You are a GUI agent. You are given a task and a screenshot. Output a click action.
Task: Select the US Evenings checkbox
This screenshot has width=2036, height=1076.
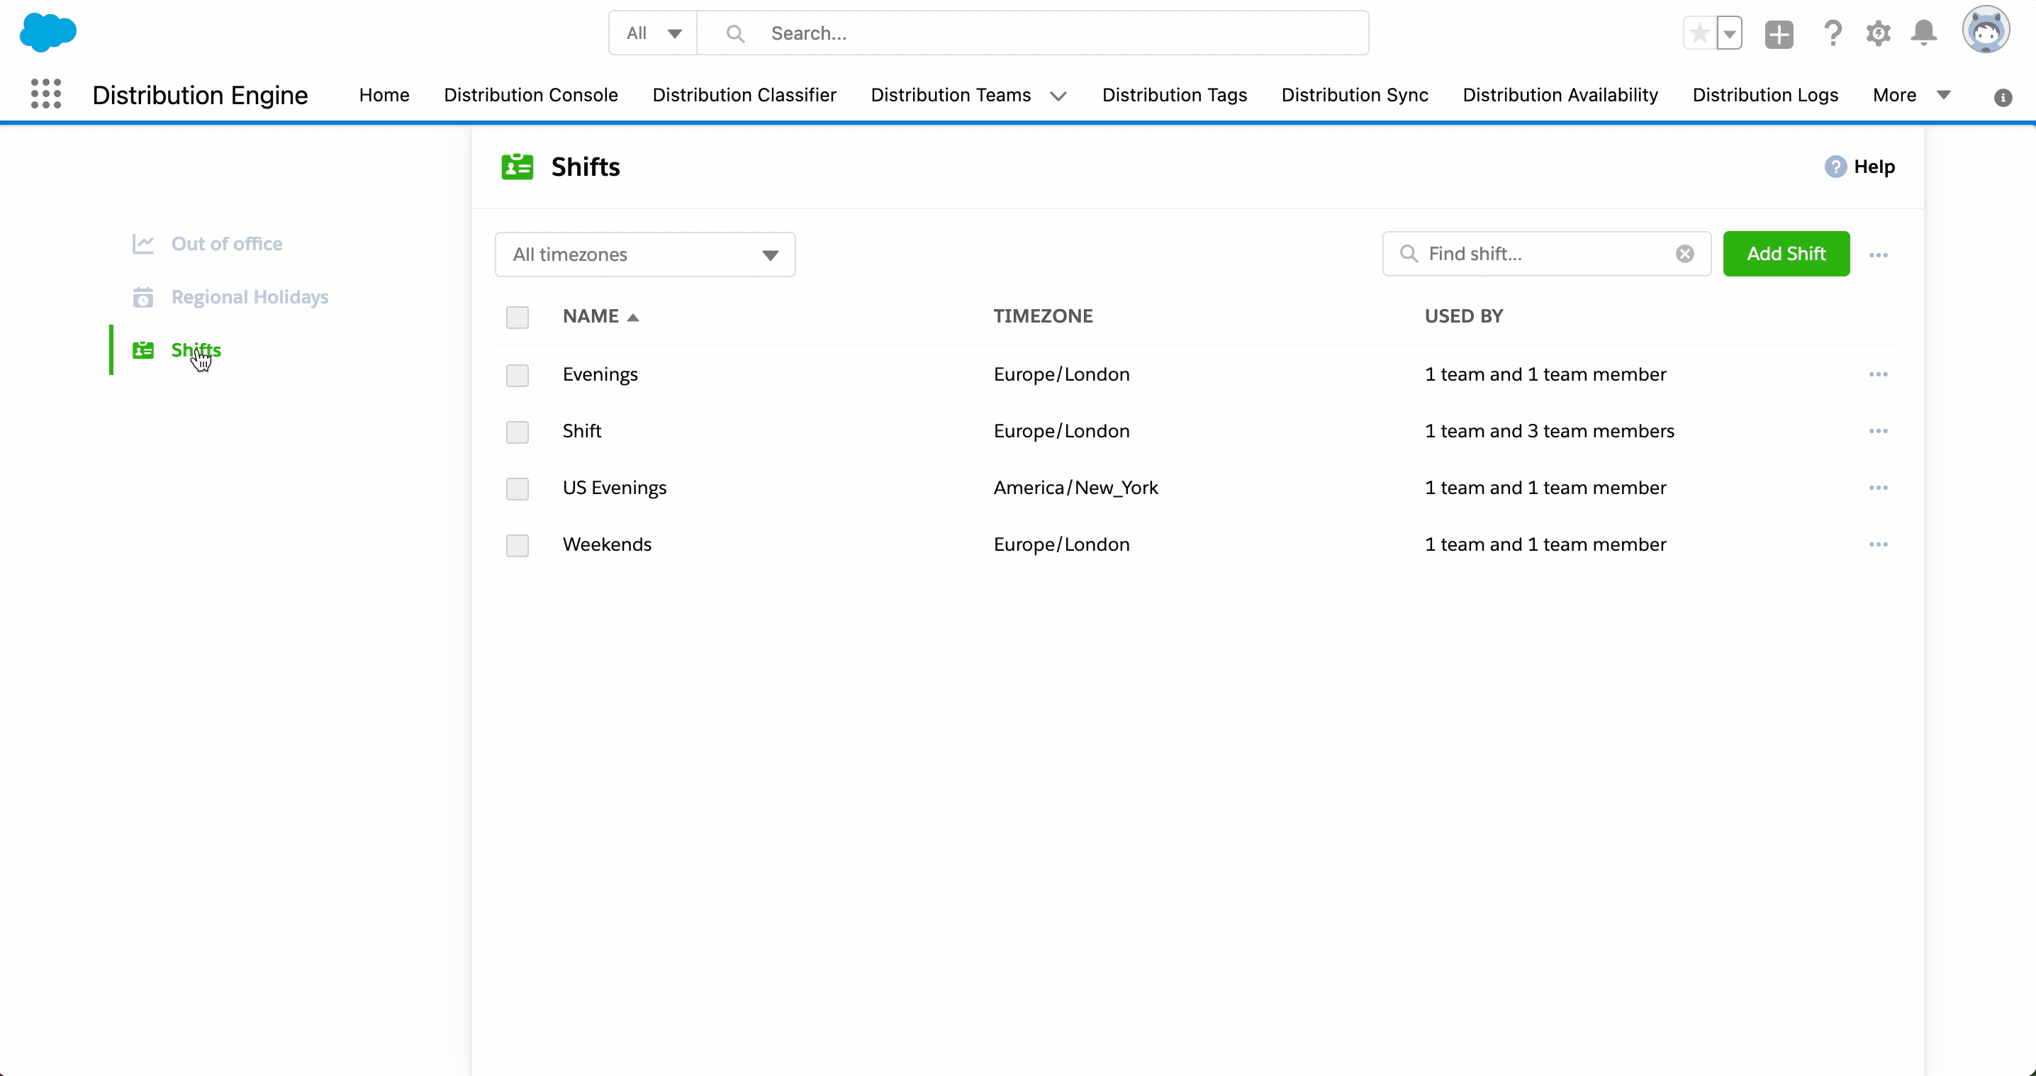point(517,489)
